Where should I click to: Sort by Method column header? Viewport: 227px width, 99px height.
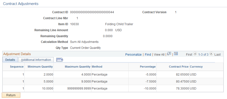point(97,67)
